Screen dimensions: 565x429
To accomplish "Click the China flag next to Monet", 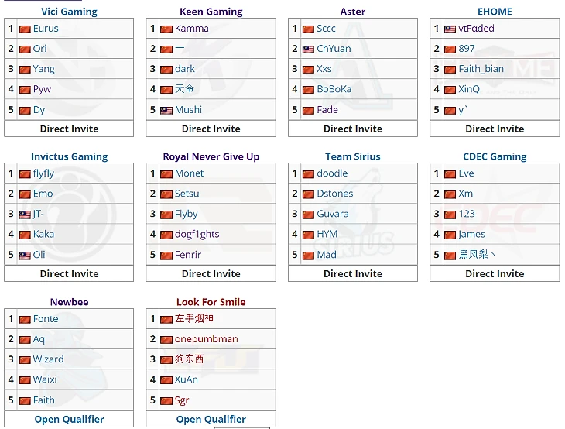I will (166, 174).
